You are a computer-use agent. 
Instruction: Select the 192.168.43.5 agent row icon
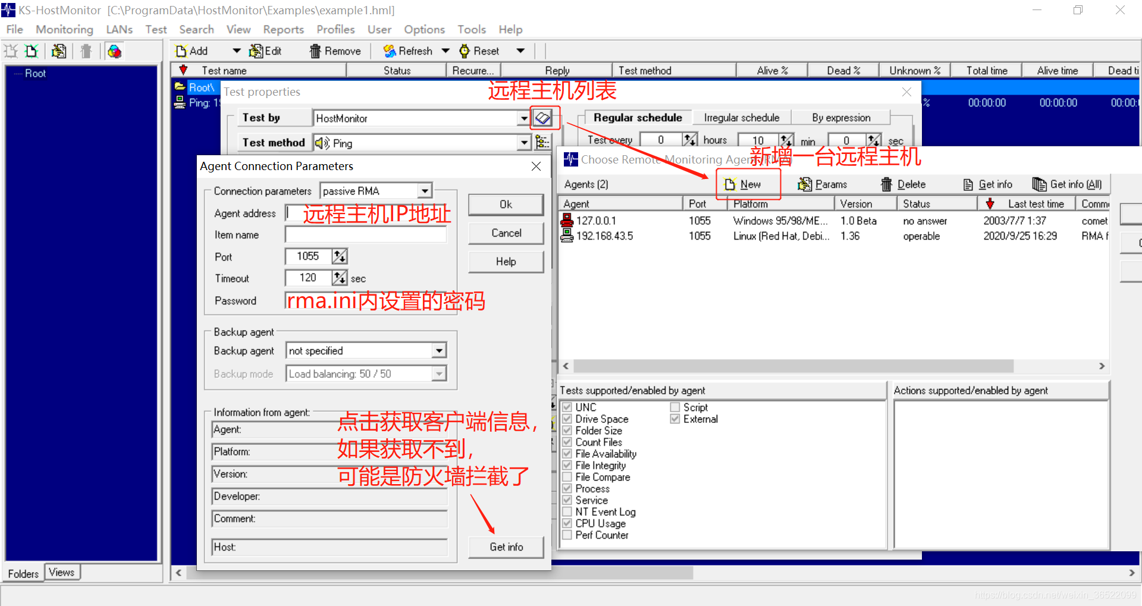click(567, 236)
